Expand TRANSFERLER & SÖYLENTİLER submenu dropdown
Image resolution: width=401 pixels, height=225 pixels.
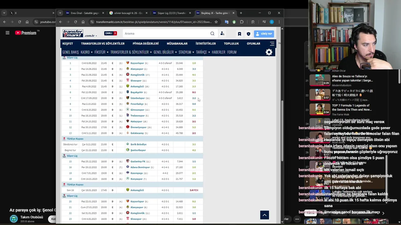(x=131, y=52)
